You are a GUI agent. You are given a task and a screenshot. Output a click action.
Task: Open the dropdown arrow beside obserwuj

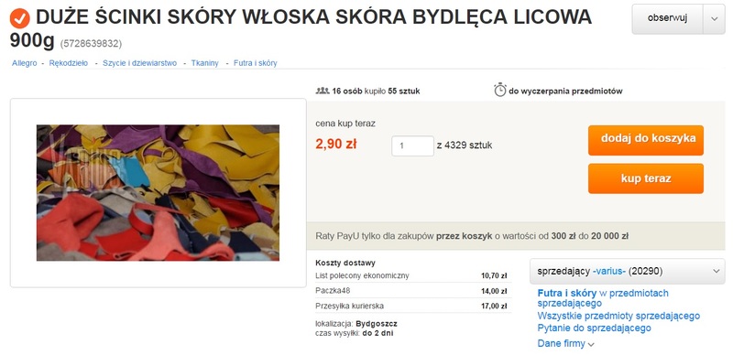(x=714, y=18)
